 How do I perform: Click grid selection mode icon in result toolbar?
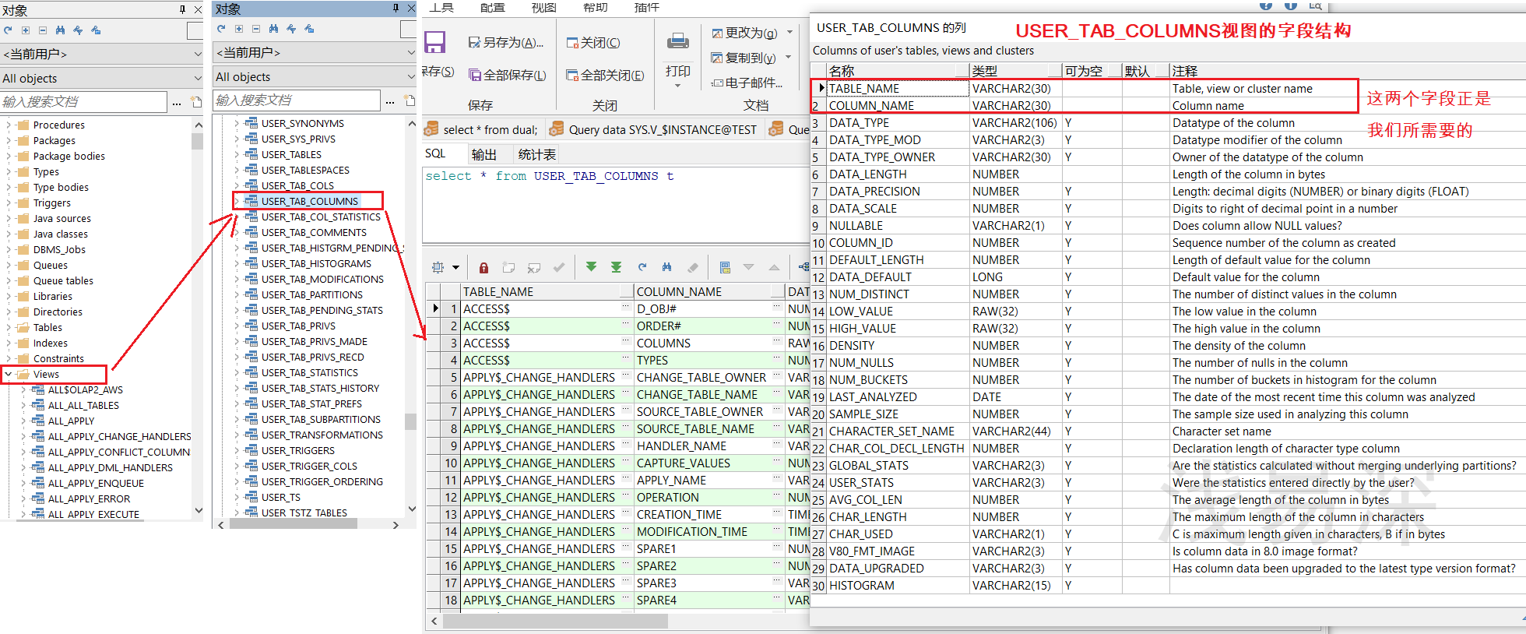pyautogui.click(x=438, y=267)
